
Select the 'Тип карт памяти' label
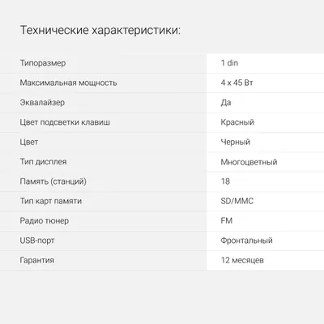[x=51, y=201]
